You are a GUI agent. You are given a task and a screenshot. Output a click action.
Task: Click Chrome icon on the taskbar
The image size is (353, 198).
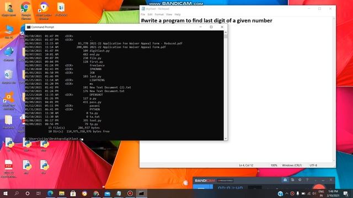pyautogui.click(x=96, y=193)
